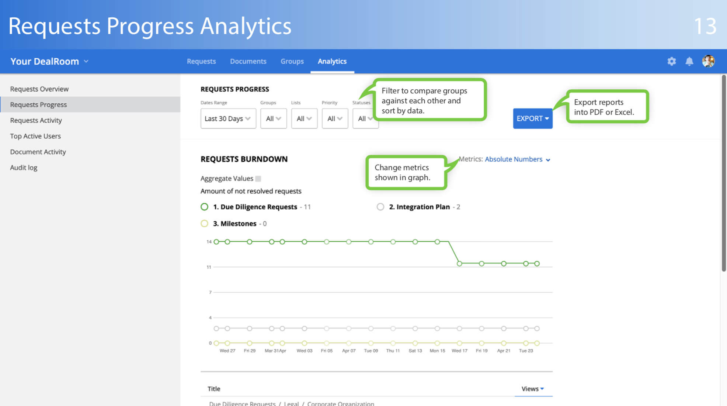The height and width of the screenshot is (406, 727).
Task: Open Document Activity in the sidebar
Action: pyautogui.click(x=90, y=152)
